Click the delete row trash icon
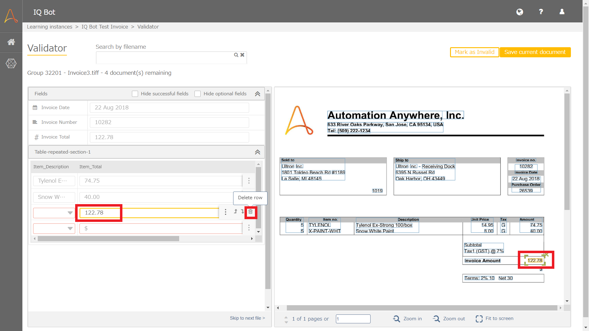This screenshot has width=589, height=331. [251, 212]
